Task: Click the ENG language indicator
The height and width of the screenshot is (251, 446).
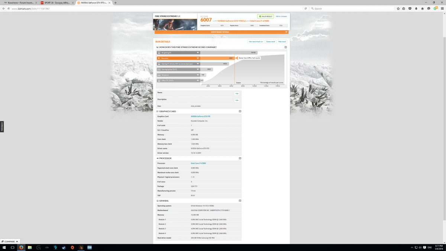Action: (x=430, y=247)
